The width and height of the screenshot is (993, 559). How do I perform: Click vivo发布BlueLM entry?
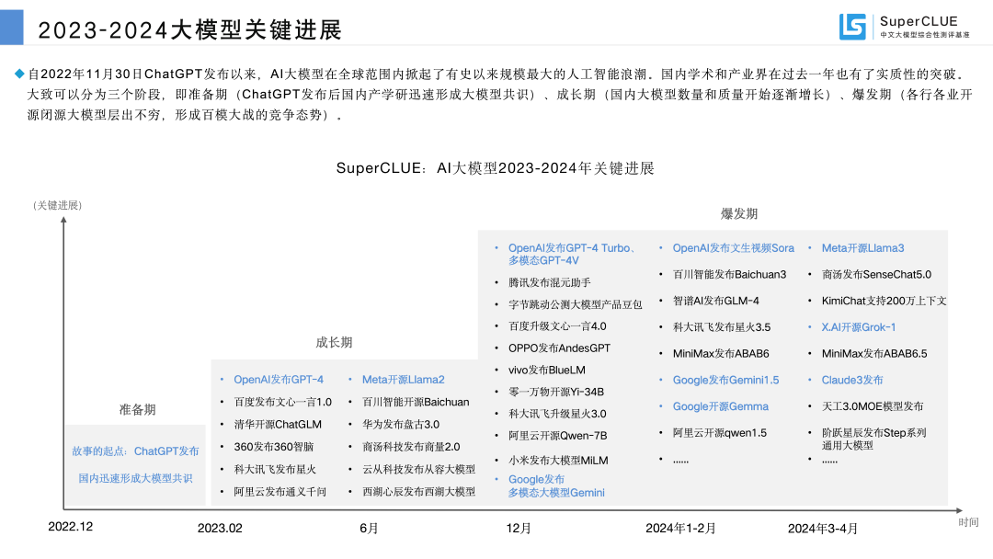pos(547,371)
